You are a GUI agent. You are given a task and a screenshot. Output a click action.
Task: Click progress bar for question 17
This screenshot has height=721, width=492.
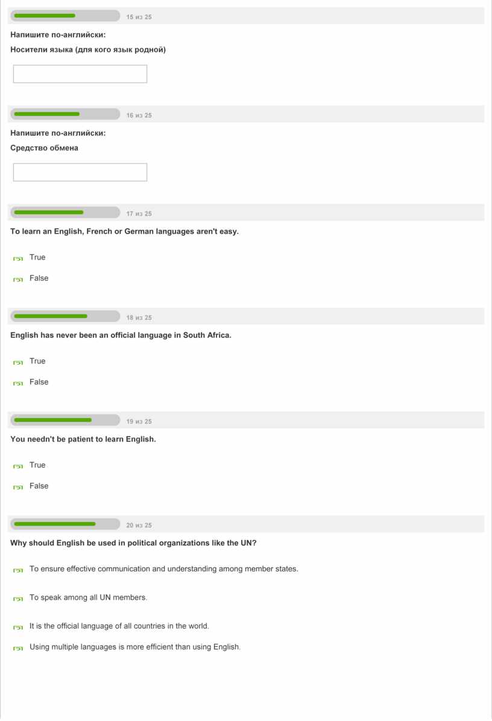coord(65,212)
